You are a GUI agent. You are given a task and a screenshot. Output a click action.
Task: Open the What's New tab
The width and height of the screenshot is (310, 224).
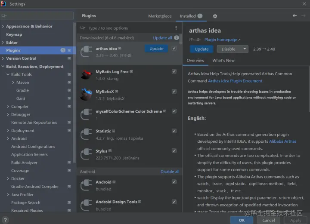(x=223, y=61)
